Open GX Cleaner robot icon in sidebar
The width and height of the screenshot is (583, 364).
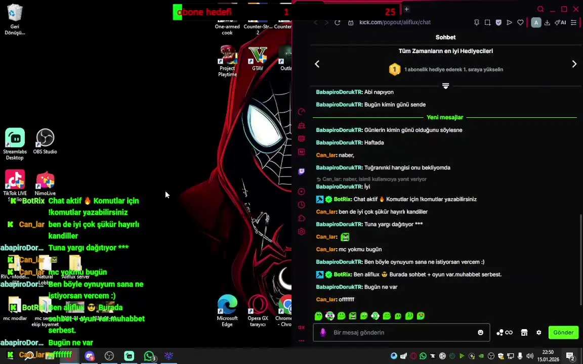click(x=302, y=125)
